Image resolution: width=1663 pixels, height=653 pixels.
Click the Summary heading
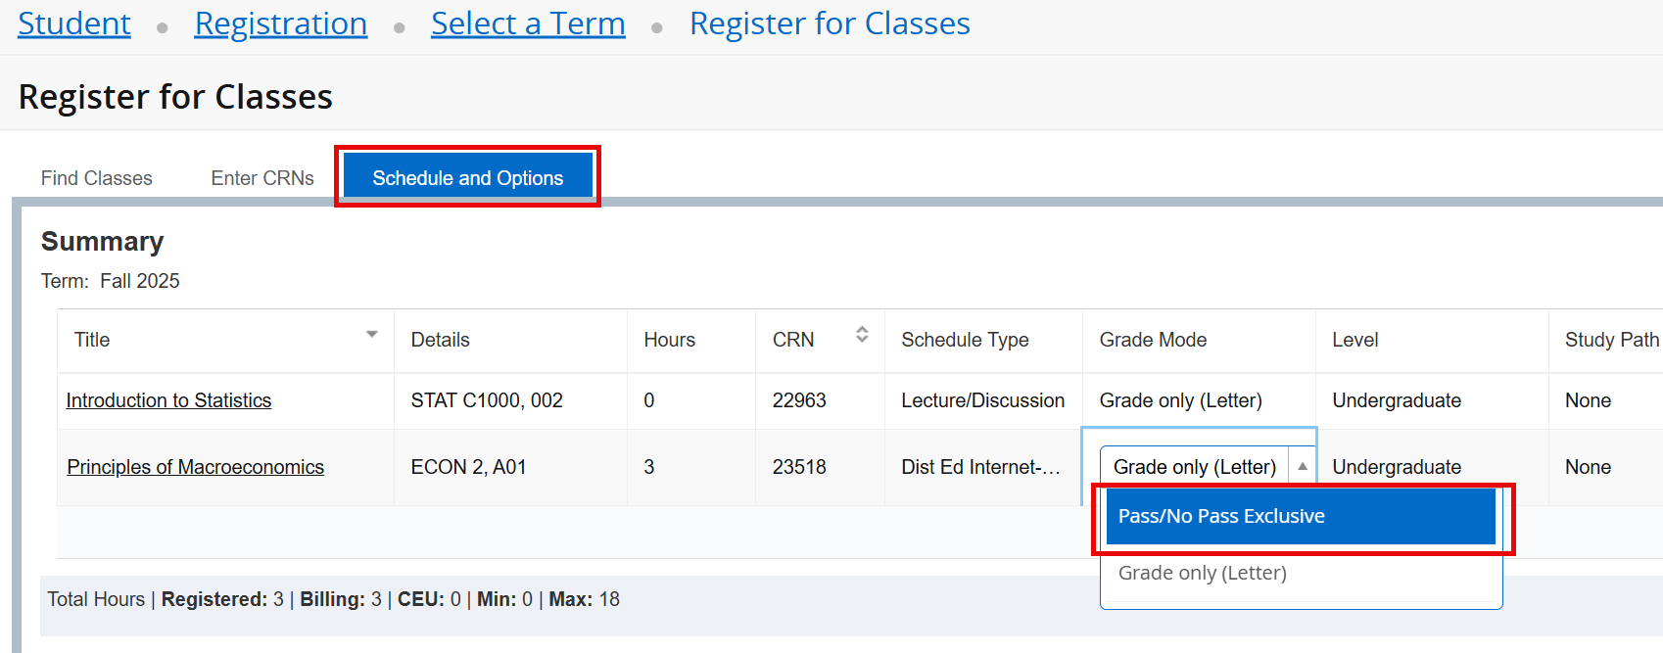pyautogui.click(x=103, y=242)
